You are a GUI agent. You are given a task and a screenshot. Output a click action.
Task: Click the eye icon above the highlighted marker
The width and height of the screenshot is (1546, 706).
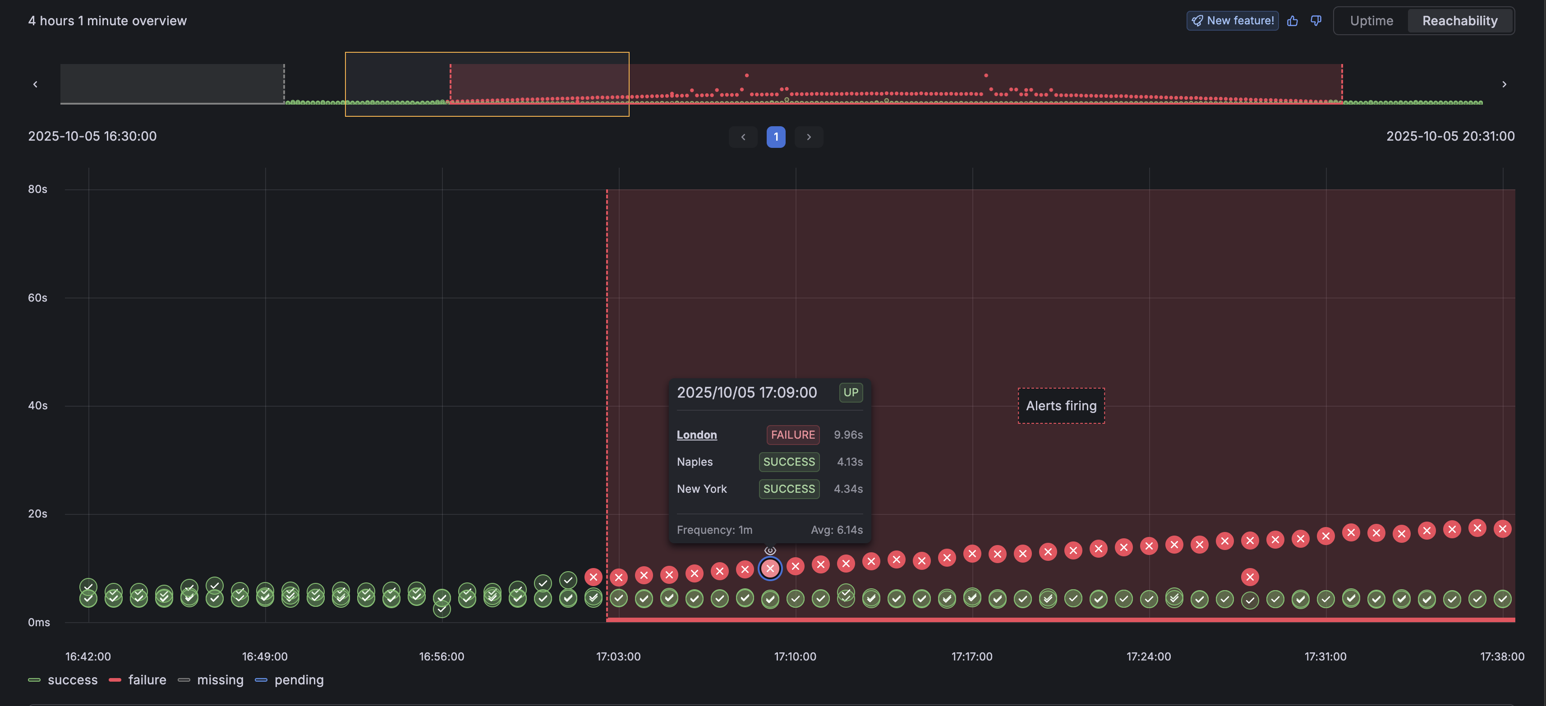coord(770,550)
